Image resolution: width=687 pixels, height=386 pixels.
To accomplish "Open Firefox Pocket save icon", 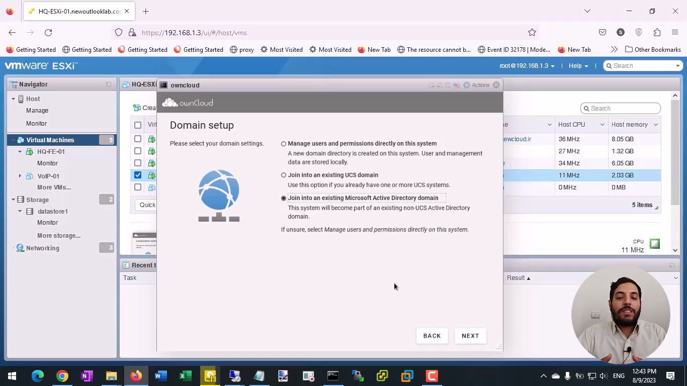I will click(603, 32).
